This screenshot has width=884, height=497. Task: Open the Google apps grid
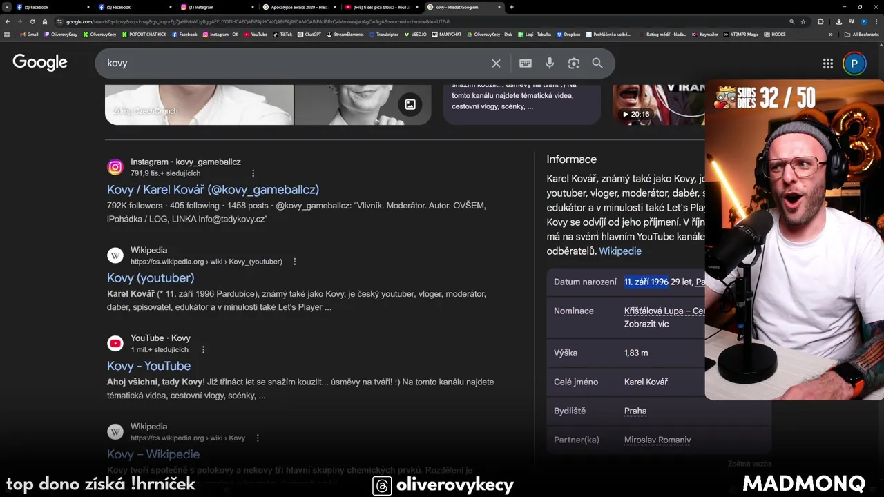(828, 64)
